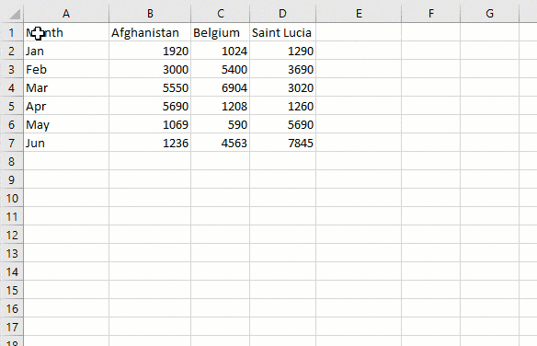537x346 pixels.
Task: Select row 5 header
Action: pyautogui.click(x=12, y=106)
